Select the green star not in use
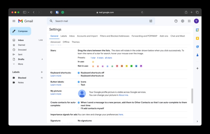 tap(112, 66)
